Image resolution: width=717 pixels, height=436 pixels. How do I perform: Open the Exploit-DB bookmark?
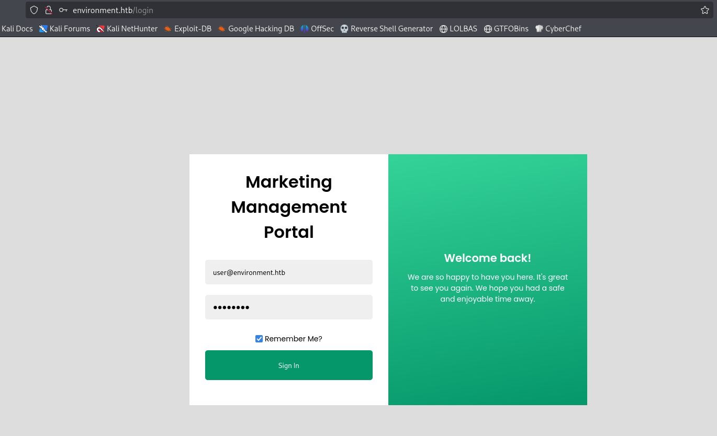click(x=187, y=29)
